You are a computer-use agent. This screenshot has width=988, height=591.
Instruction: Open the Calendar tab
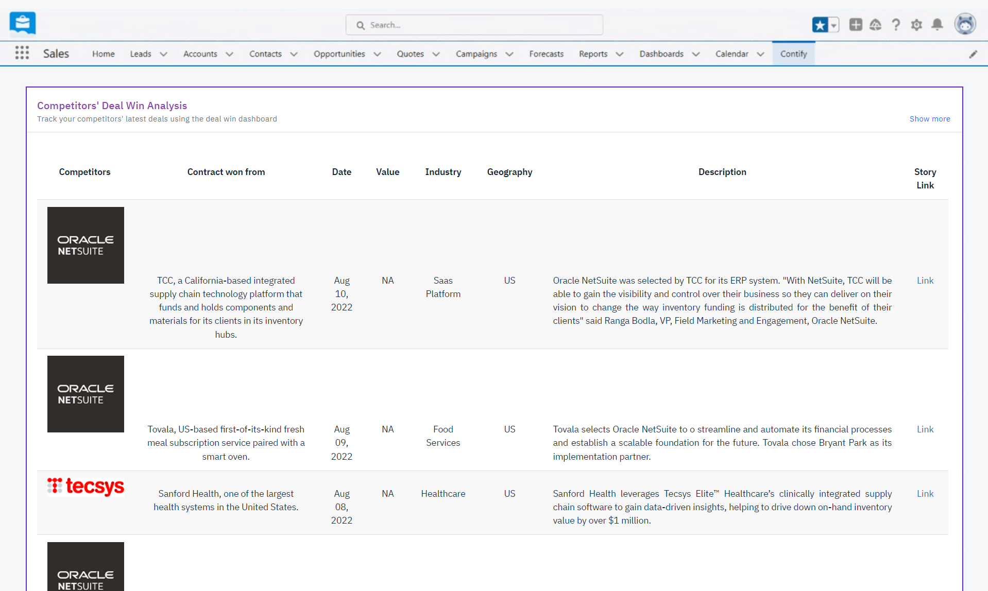click(x=732, y=54)
